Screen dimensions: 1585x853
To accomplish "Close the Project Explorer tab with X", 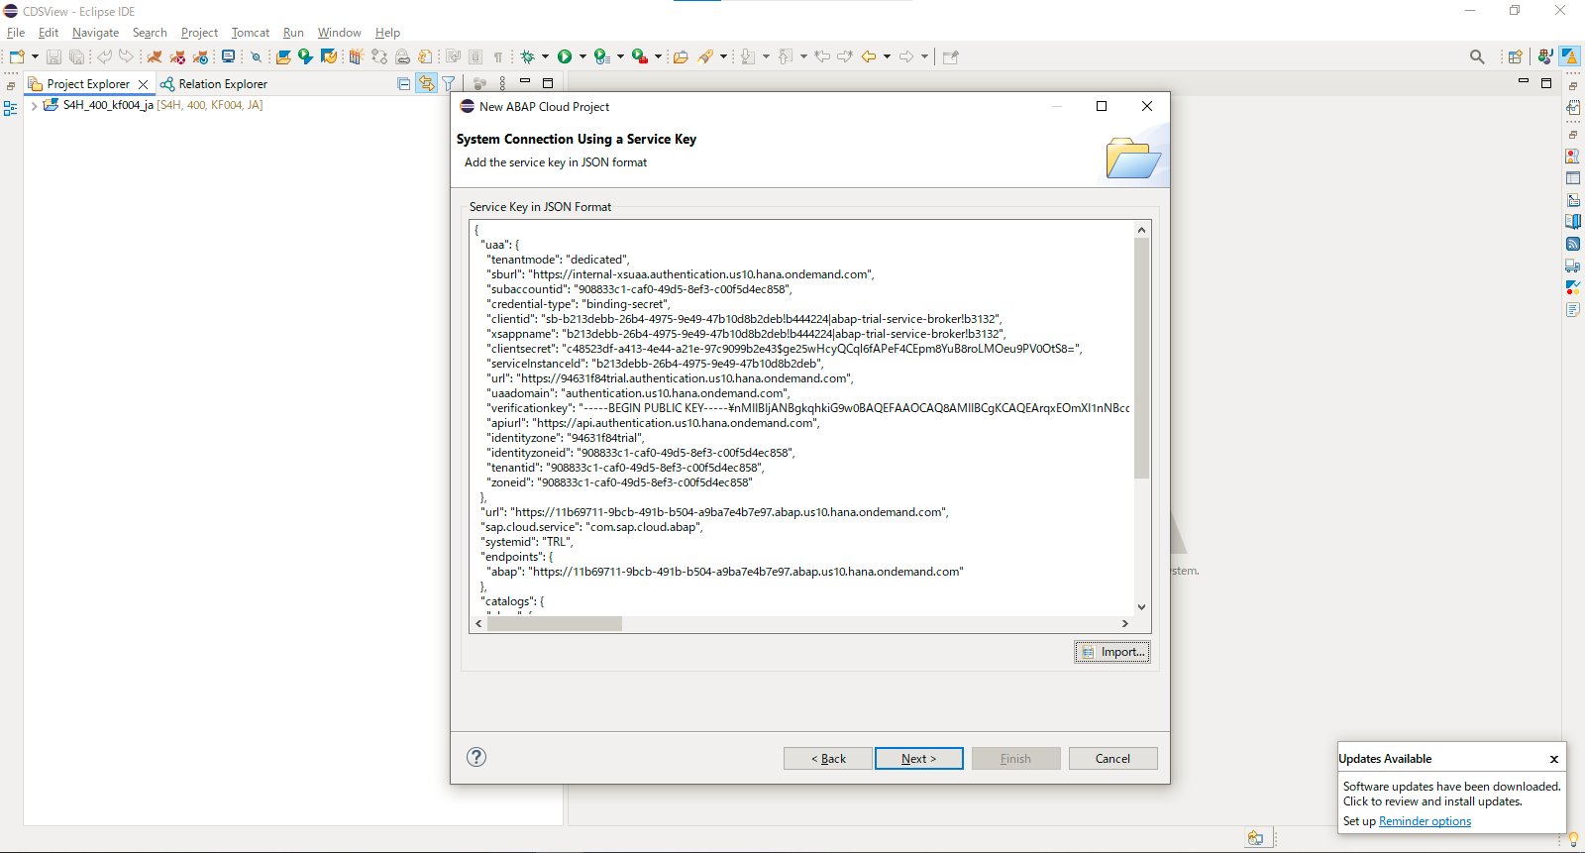I will tap(143, 84).
